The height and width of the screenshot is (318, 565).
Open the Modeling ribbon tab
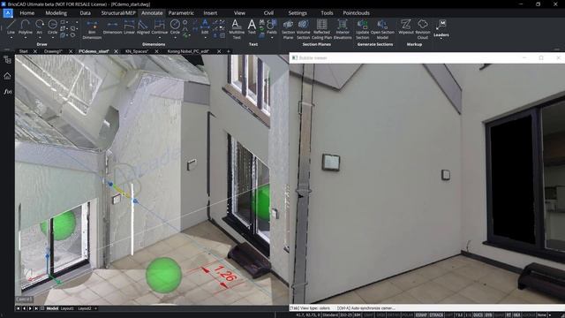pos(56,13)
